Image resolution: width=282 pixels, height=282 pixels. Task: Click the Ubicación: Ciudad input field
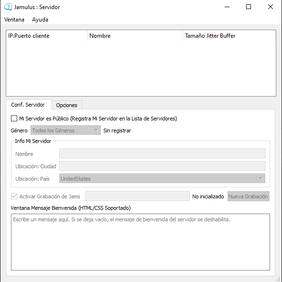(x=162, y=166)
